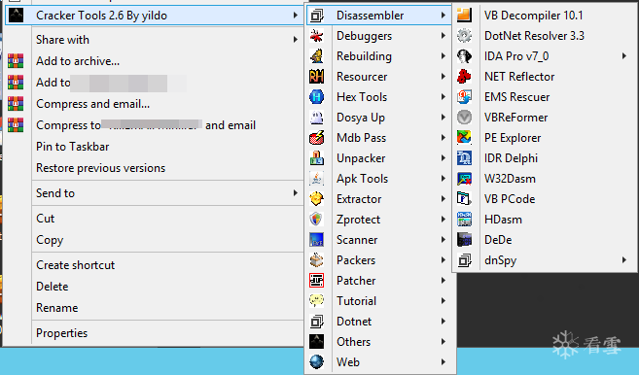The image size is (639, 375).
Task: Click the DeDe icon
Action: pos(464,239)
